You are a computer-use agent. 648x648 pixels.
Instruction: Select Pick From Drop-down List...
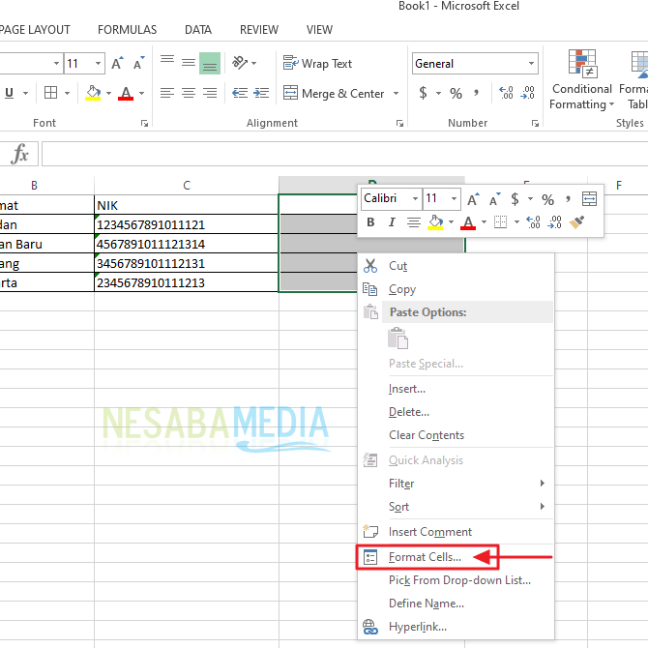coord(456,580)
